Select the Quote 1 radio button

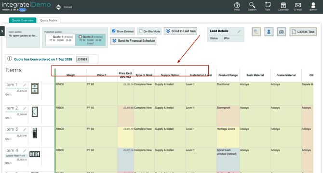point(50,37)
